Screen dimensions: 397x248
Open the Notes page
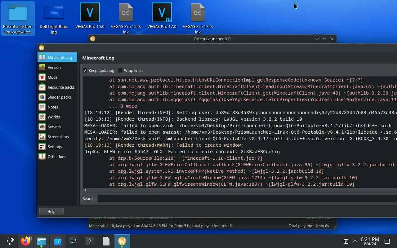pyautogui.click(x=57, y=107)
